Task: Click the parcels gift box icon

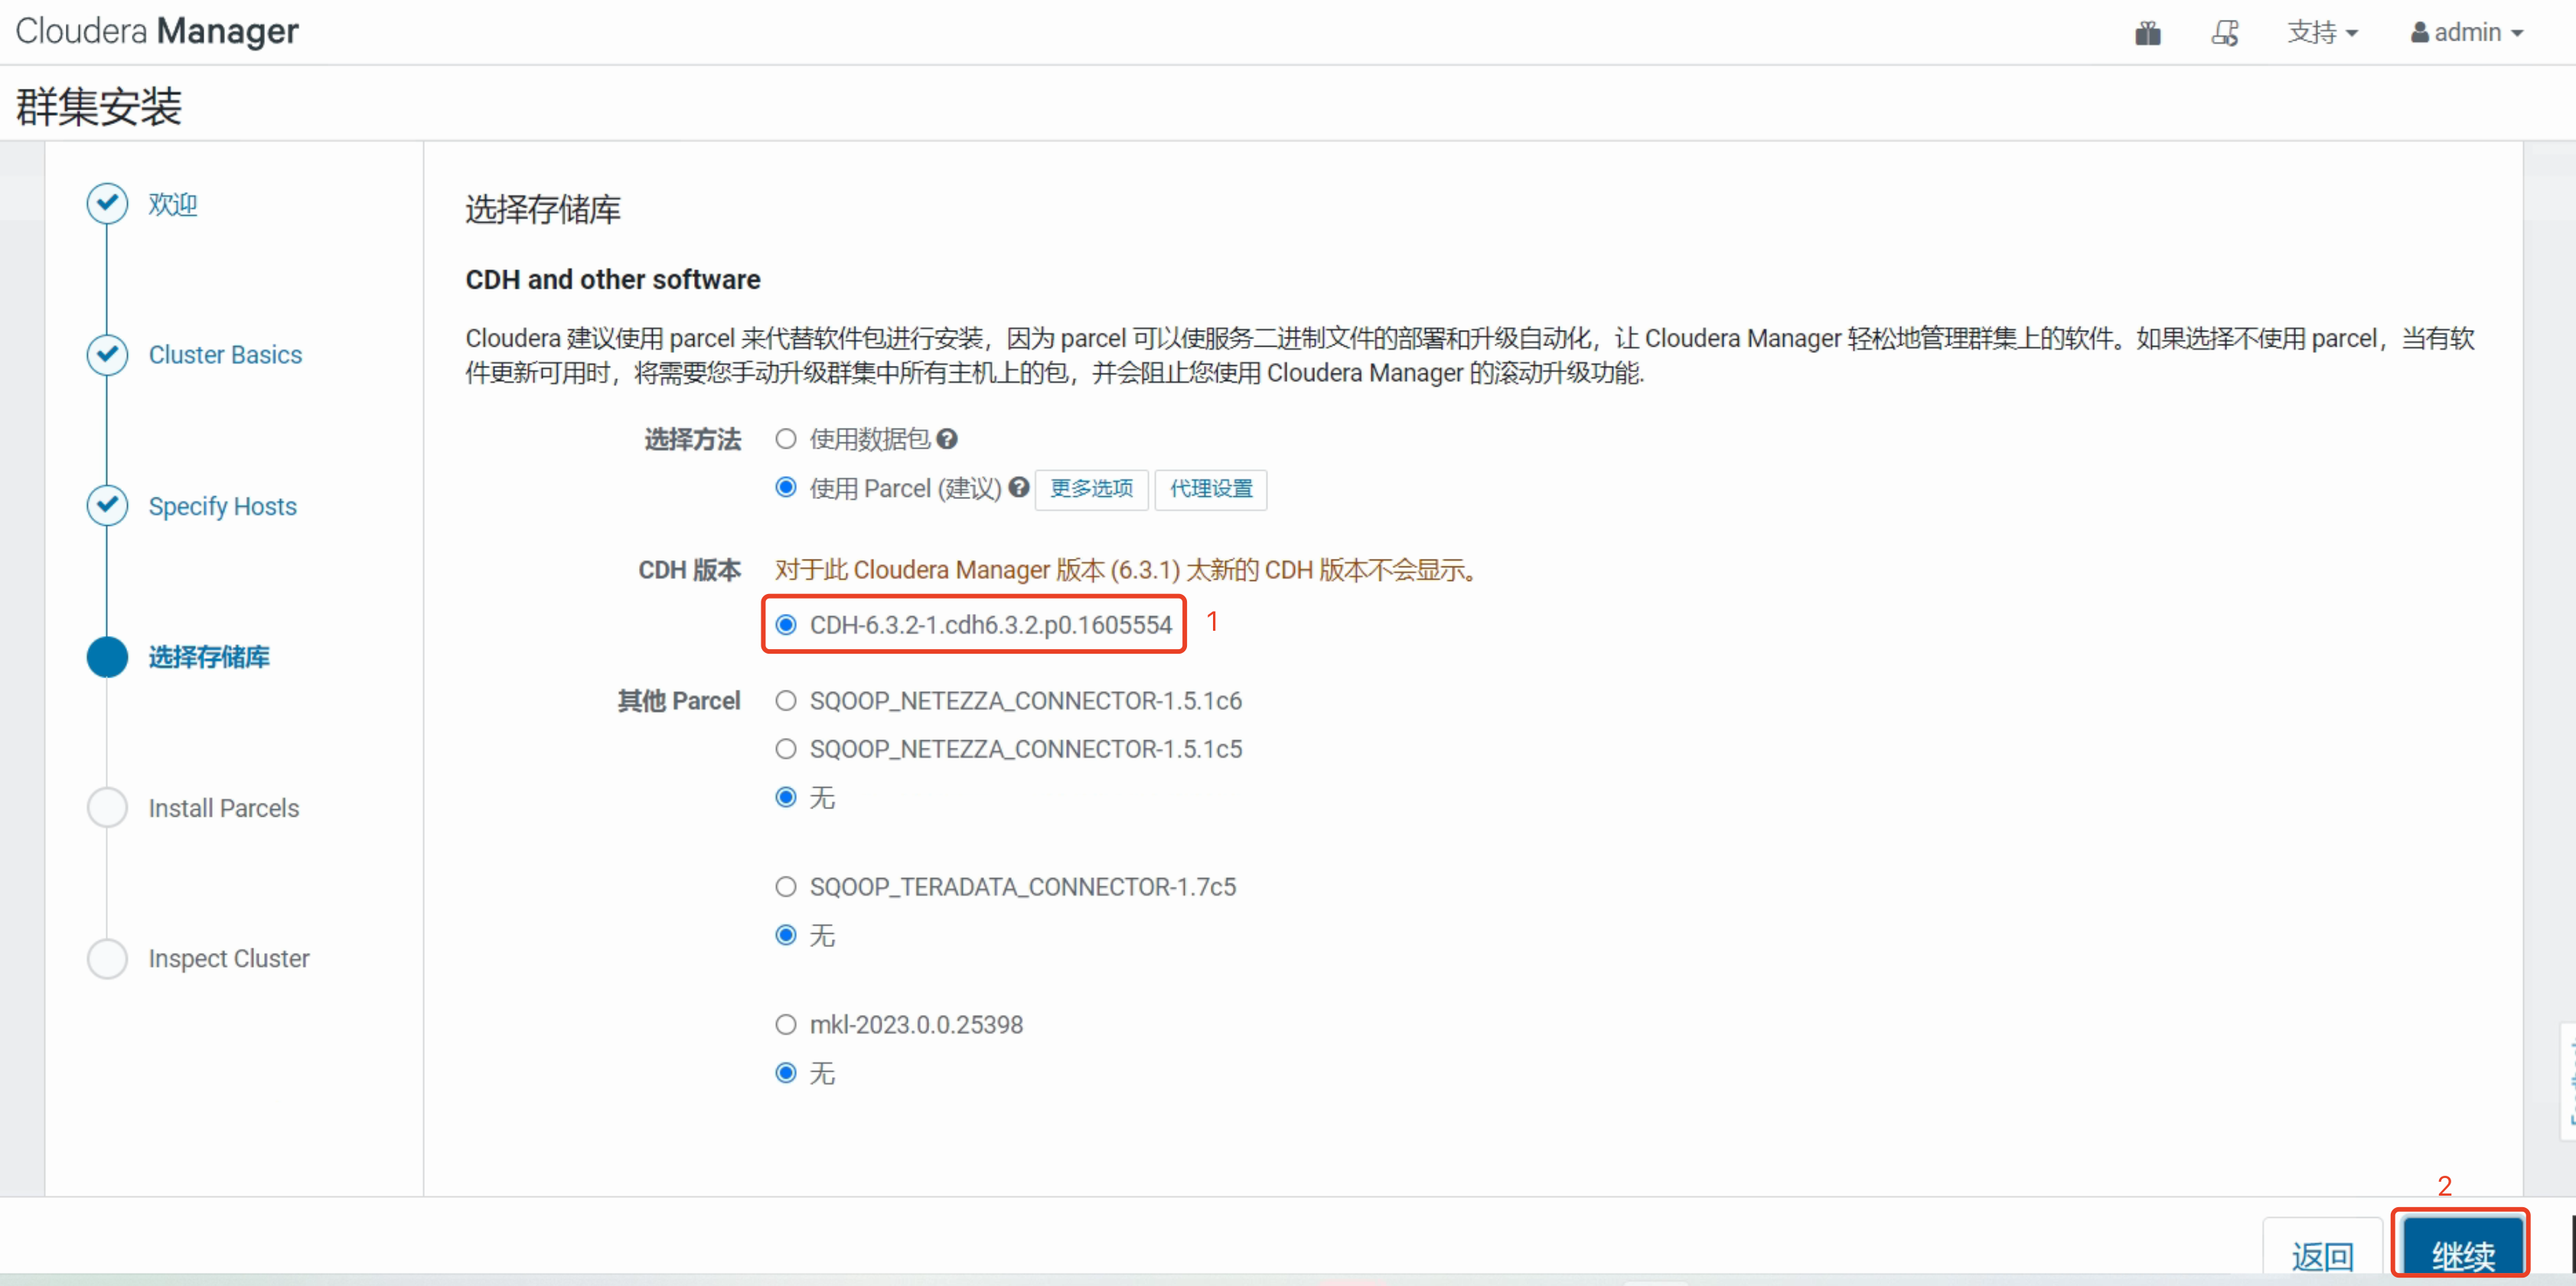Action: [x=2147, y=33]
